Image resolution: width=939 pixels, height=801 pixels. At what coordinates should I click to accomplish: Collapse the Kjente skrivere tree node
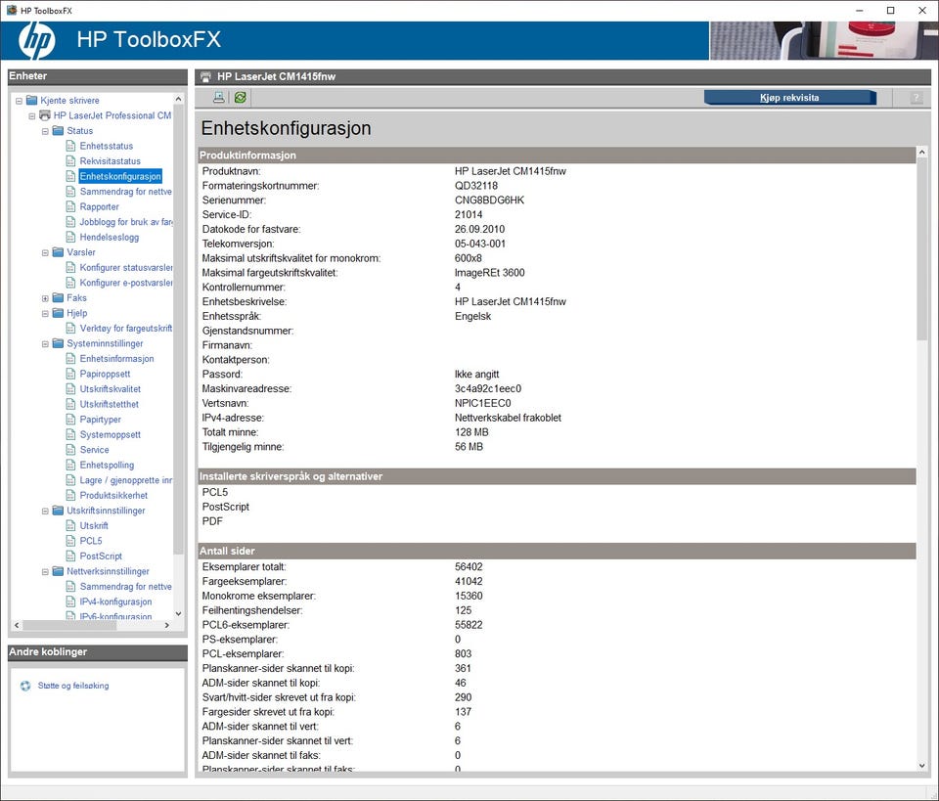point(19,101)
